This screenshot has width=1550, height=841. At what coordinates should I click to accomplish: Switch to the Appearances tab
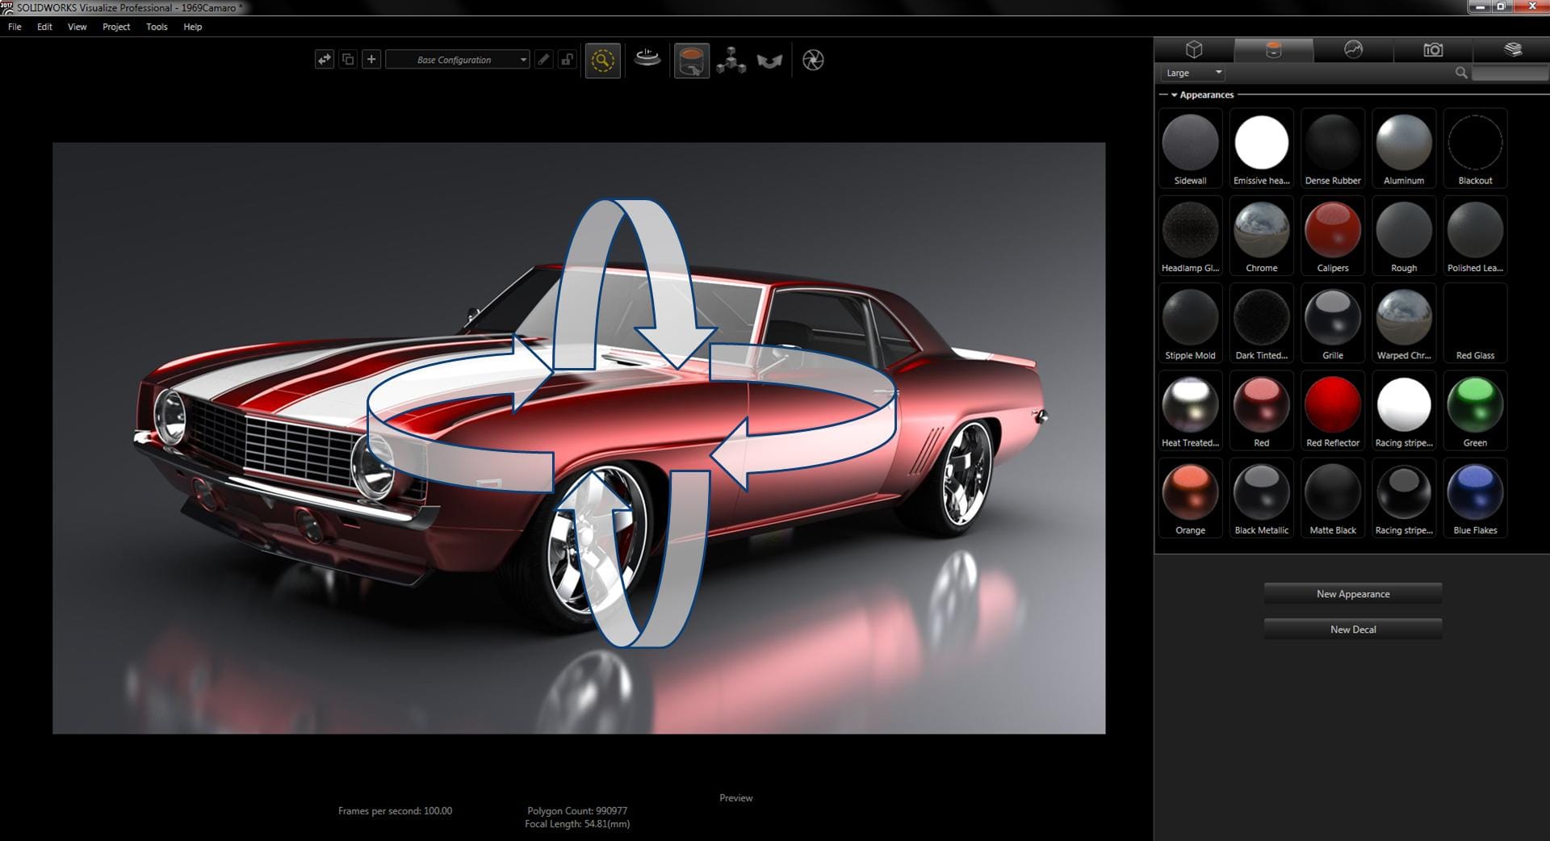coord(1273,50)
